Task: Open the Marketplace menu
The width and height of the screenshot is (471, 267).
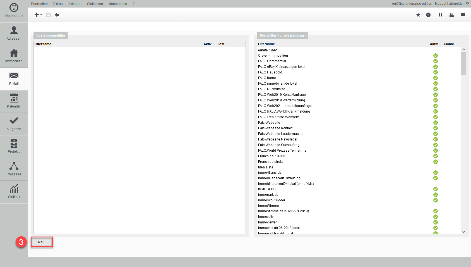Action: pos(117,4)
